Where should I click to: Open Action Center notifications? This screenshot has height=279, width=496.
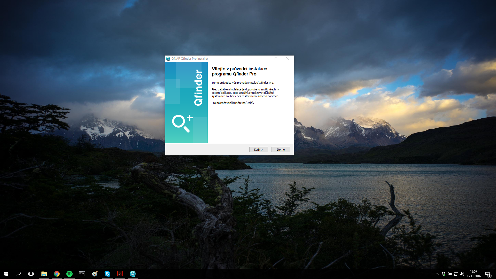pyautogui.click(x=487, y=274)
